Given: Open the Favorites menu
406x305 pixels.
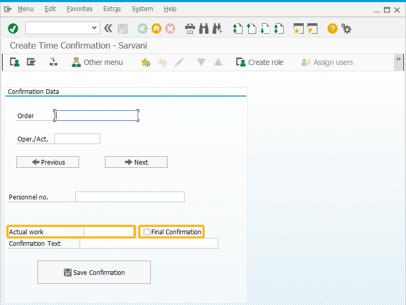Looking at the screenshot, I should pos(80,9).
